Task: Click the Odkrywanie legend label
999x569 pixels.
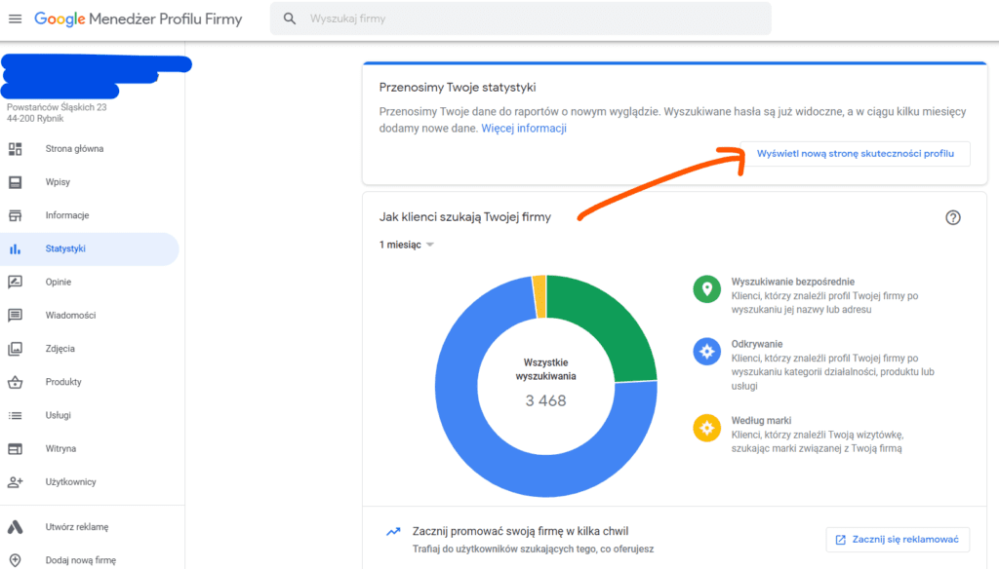Action: point(757,344)
